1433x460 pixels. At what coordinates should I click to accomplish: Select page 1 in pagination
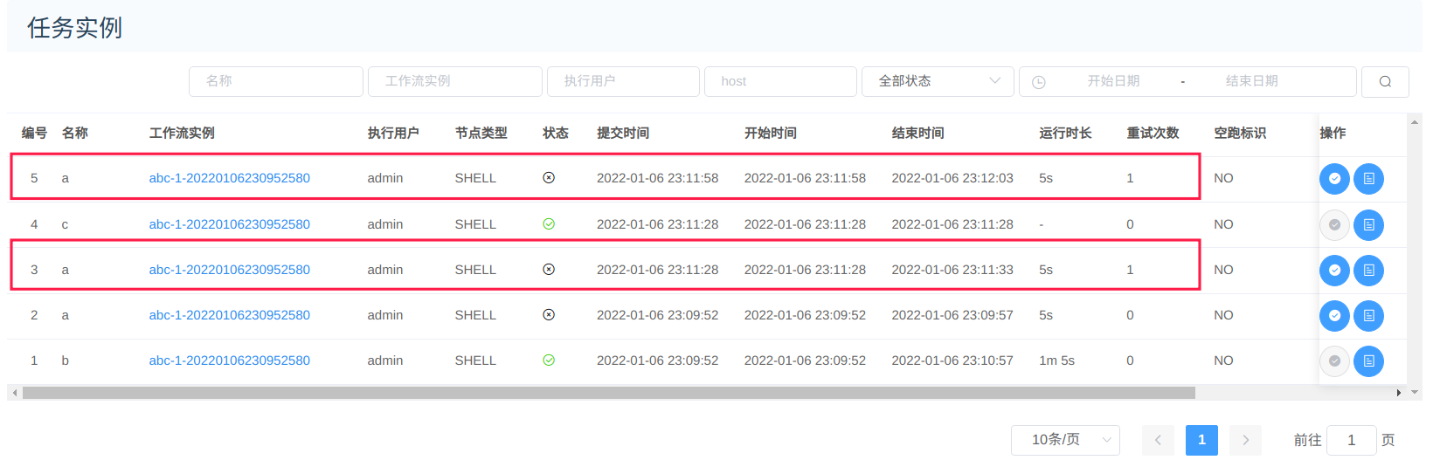pos(1201,440)
